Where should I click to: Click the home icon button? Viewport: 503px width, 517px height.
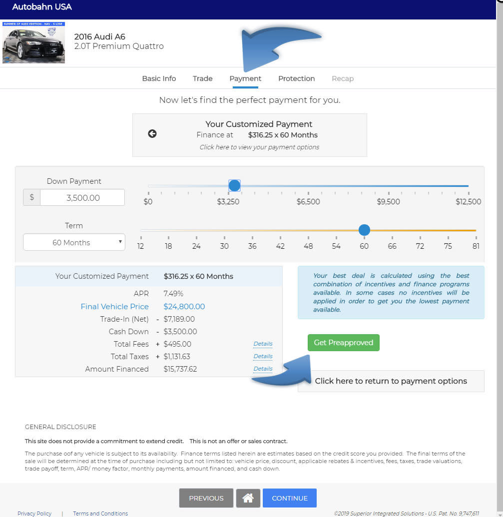pyautogui.click(x=248, y=498)
